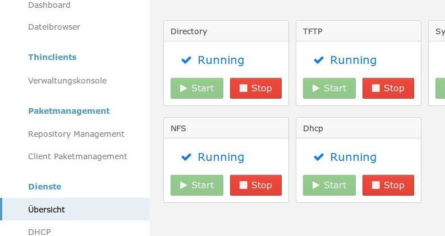445x236 pixels.
Task: Stop the TFTP service
Action: click(x=388, y=88)
